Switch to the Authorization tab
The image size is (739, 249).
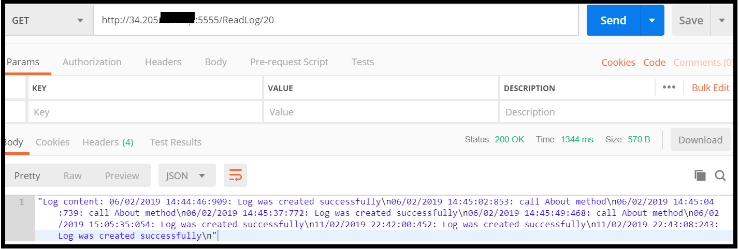coord(92,62)
